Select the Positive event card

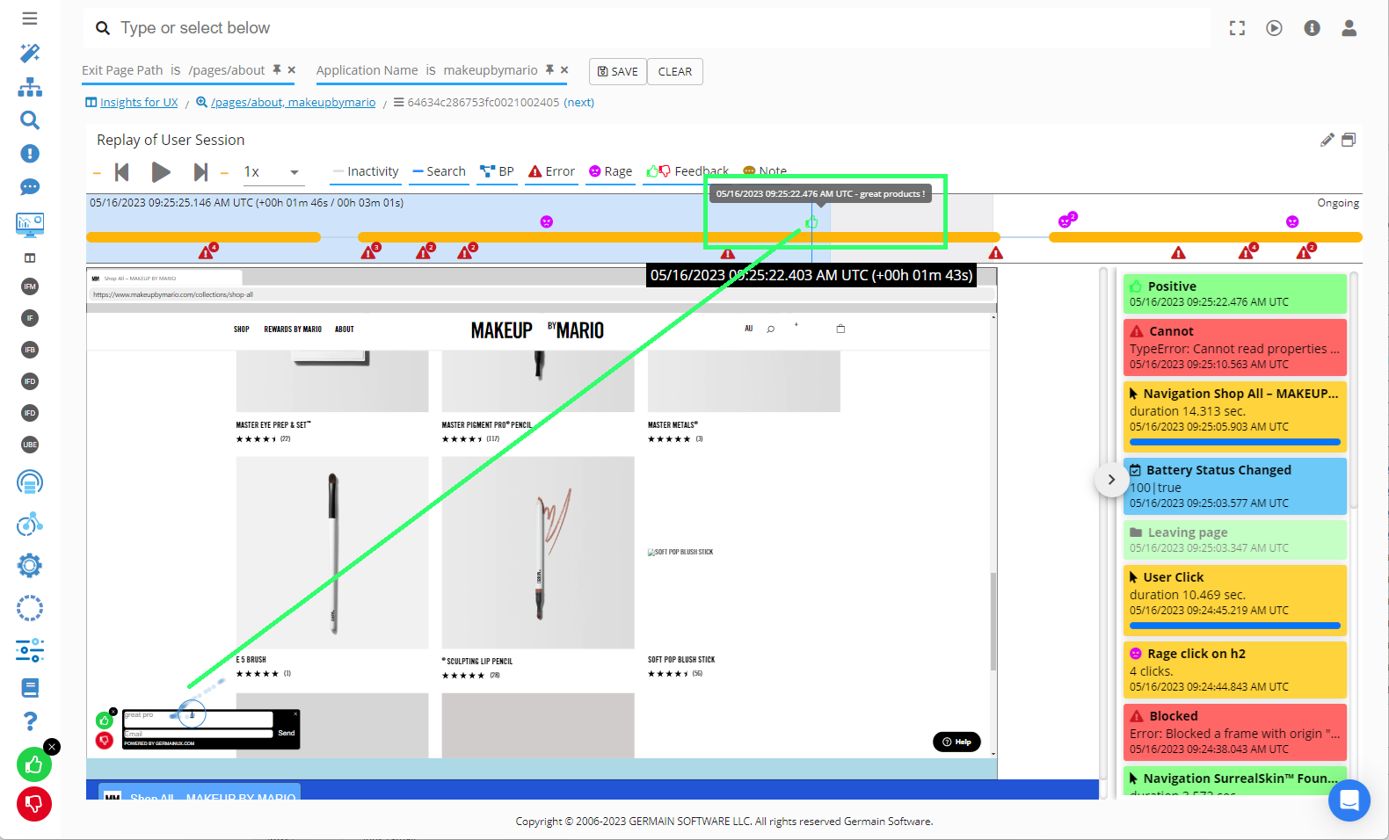[x=1234, y=293]
